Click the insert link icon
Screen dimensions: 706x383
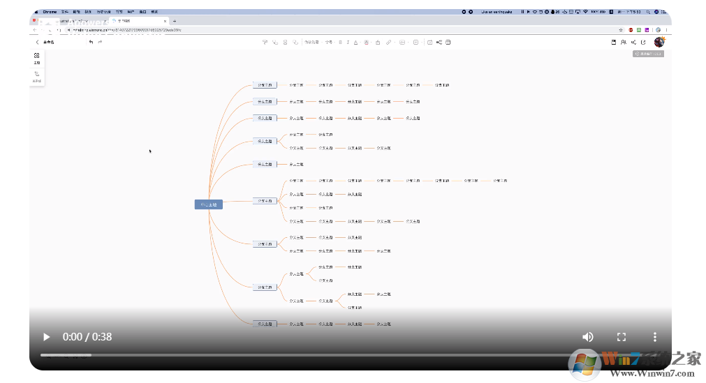(x=389, y=43)
